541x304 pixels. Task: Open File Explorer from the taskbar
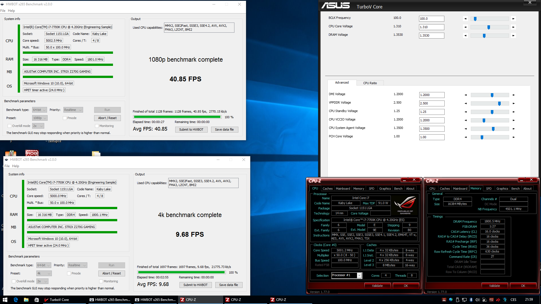(x=26, y=300)
